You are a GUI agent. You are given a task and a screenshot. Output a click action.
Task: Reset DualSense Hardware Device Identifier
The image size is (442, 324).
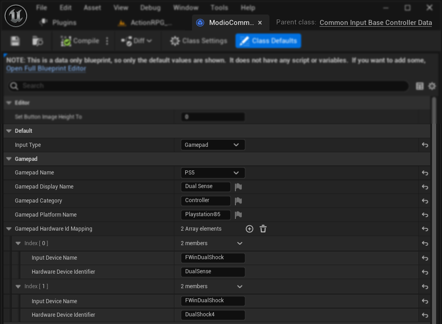coord(425,272)
